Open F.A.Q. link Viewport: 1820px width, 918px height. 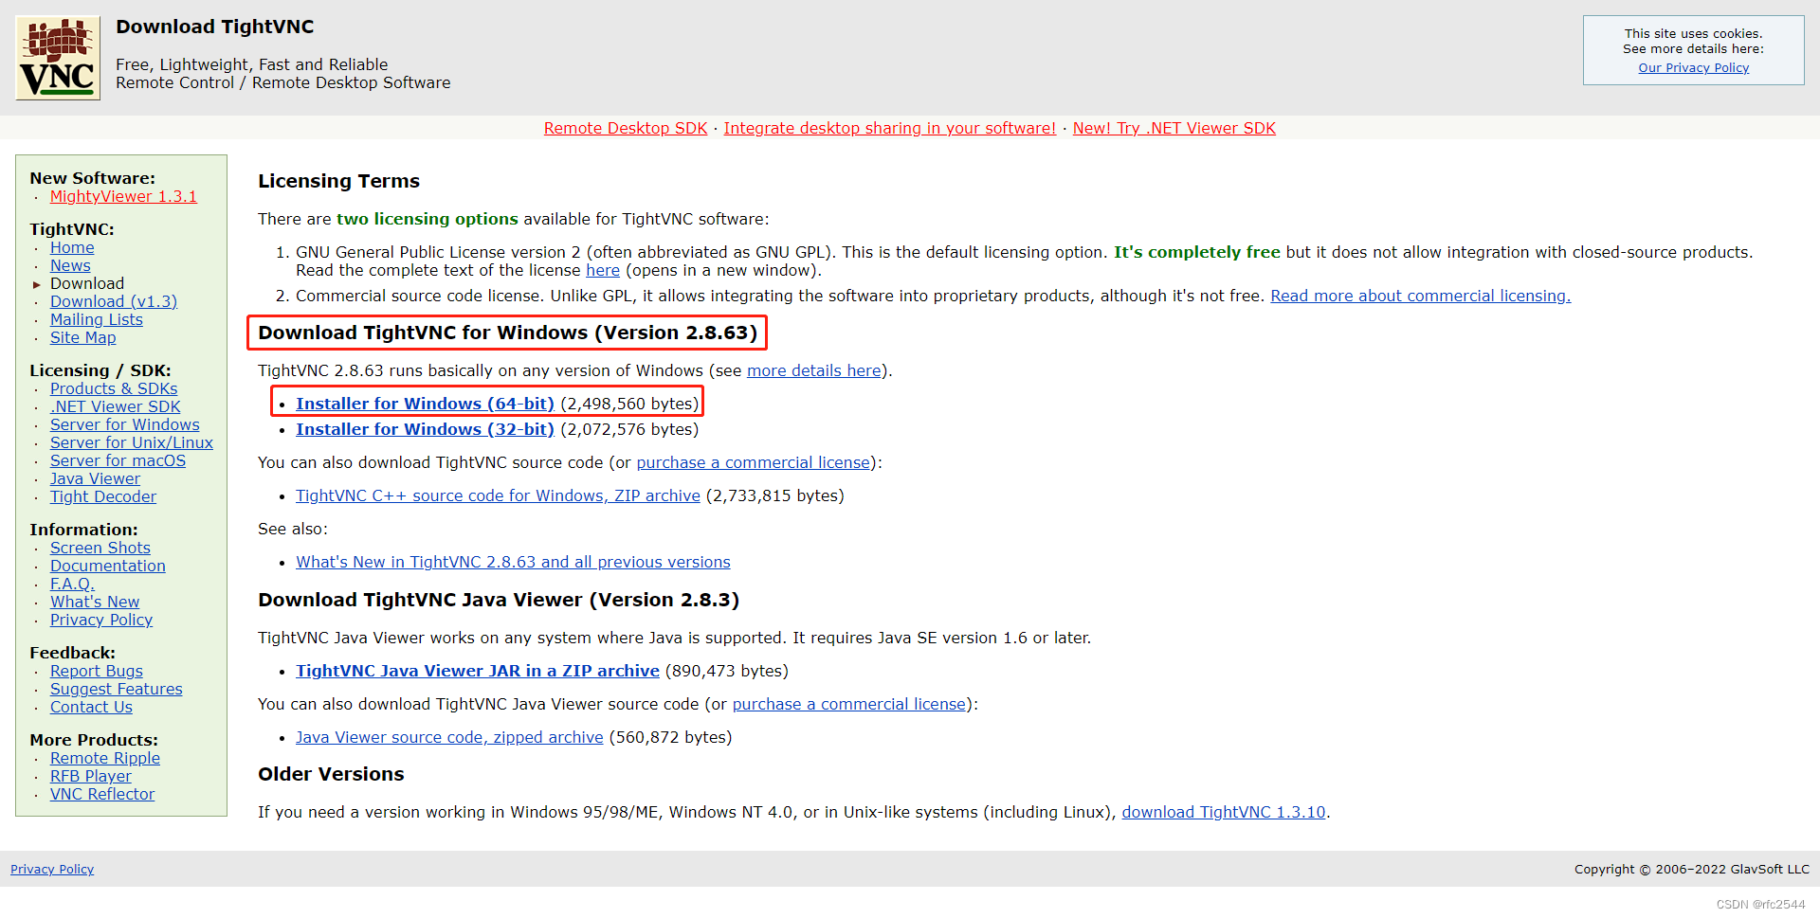72,584
